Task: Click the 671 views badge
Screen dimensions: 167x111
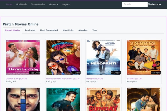Action: click(x=75, y=73)
